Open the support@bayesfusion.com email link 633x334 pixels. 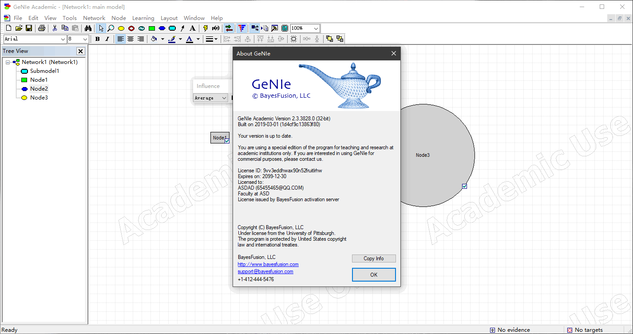265,271
